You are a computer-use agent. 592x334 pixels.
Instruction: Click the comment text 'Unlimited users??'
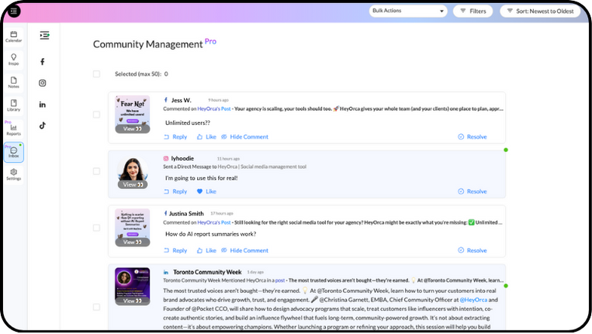188,122
